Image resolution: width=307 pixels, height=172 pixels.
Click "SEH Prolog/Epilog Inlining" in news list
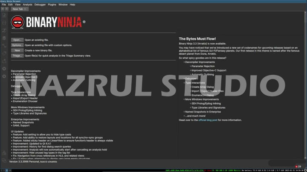pos(206,104)
